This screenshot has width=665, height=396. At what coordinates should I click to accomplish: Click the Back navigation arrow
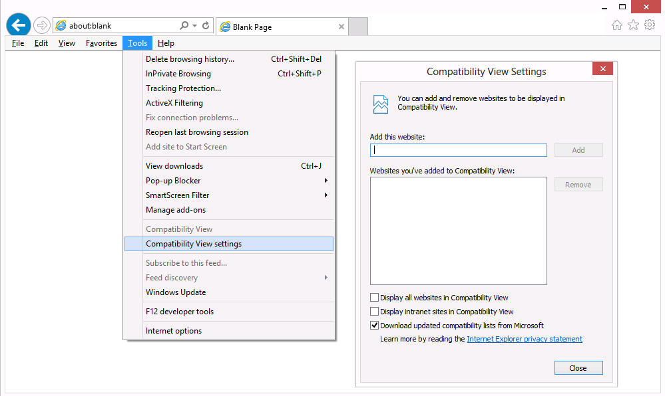tap(18, 25)
